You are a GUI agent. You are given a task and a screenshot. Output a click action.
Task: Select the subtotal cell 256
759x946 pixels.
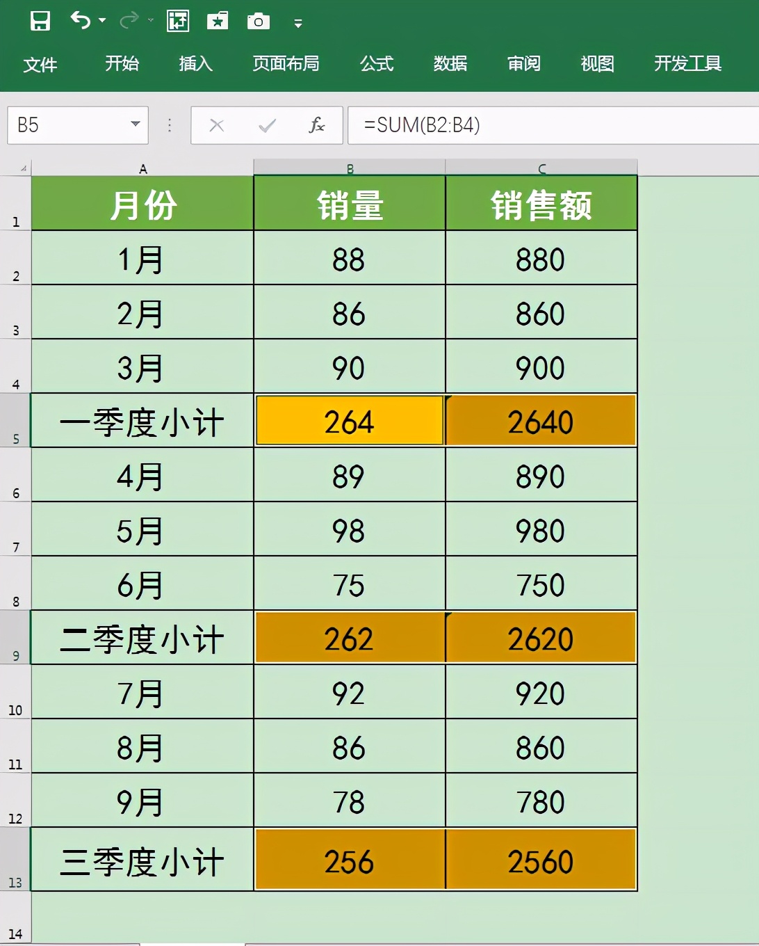pos(350,859)
